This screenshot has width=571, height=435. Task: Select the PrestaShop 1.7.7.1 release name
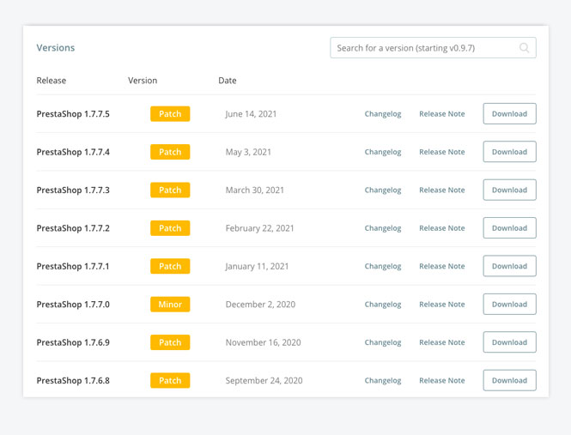click(x=73, y=267)
